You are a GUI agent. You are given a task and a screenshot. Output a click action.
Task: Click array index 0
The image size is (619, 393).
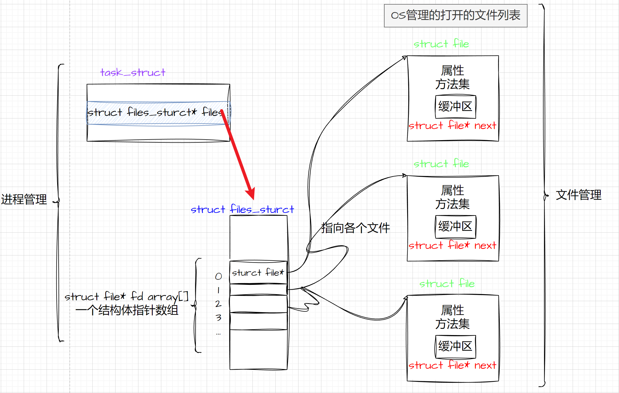(x=218, y=276)
